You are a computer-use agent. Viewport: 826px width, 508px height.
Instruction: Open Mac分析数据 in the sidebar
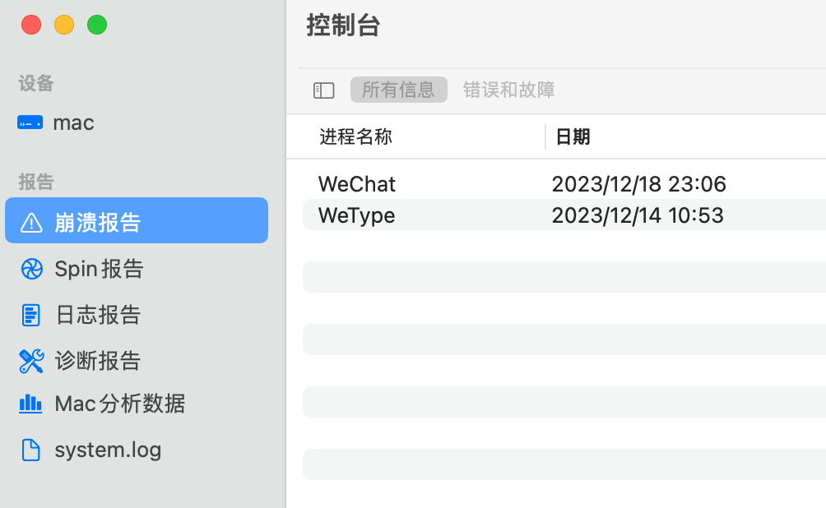(x=119, y=404)
